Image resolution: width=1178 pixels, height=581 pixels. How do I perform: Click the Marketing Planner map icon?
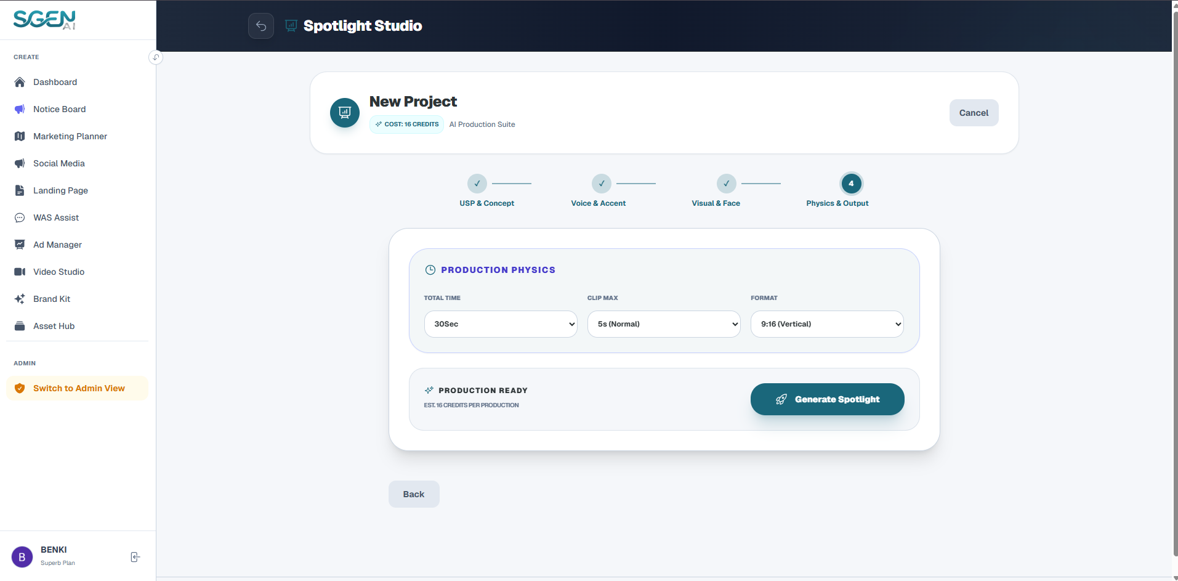click(x=20, y=136)
